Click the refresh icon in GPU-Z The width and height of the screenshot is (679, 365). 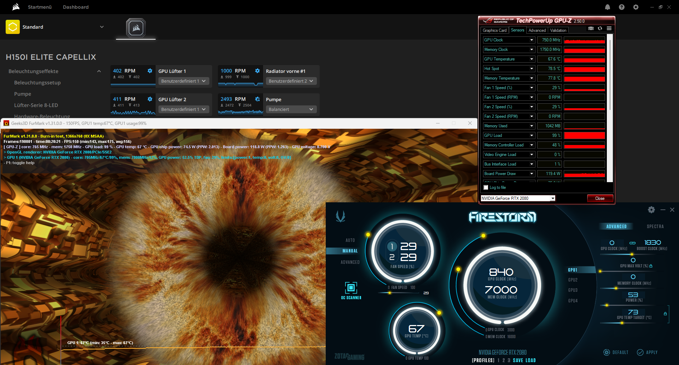click(600, 28)
